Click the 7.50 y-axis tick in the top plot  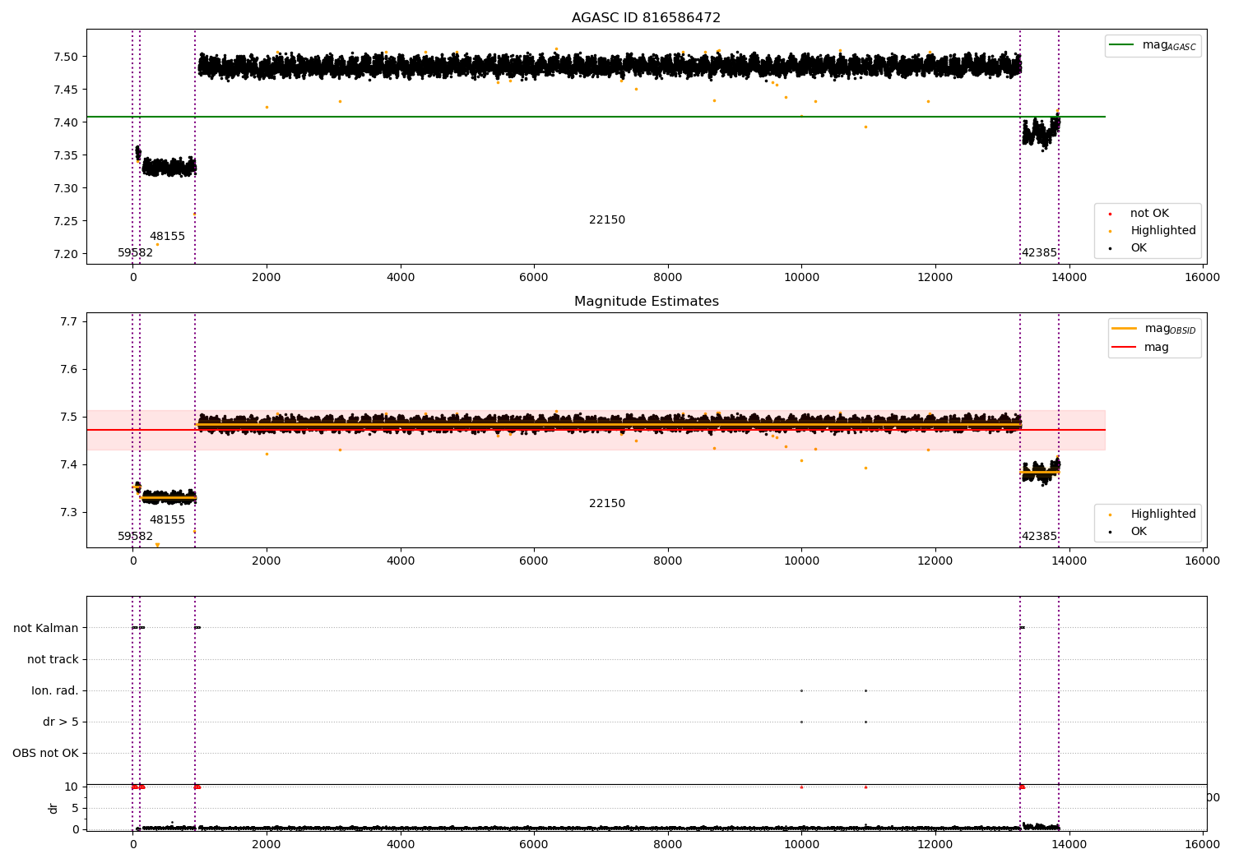point(67,57)
